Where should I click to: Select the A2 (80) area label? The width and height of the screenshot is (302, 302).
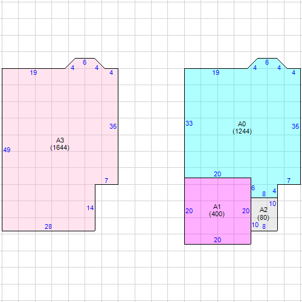point(263,214)
